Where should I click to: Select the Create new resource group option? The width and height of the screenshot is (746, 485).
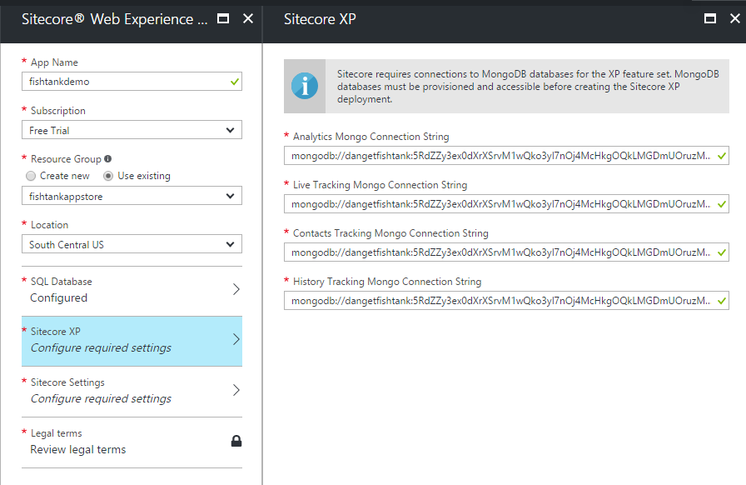pyautogui.click(x=31, y=176)
